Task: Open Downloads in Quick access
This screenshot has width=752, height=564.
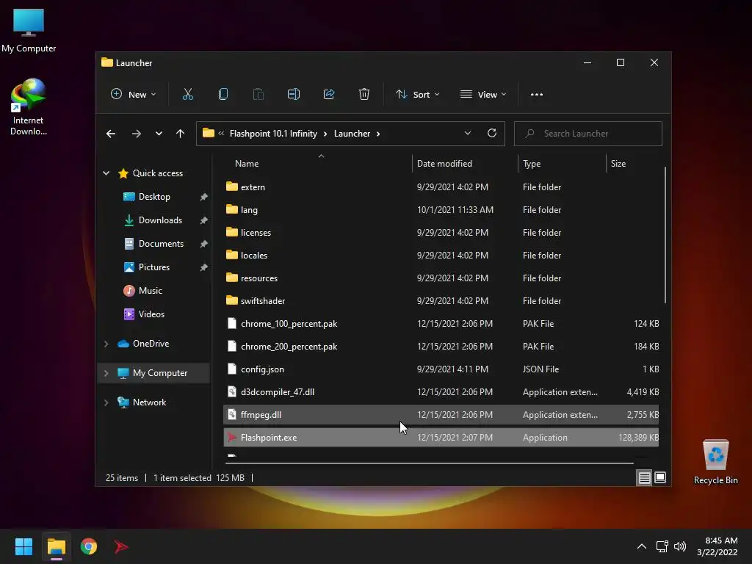Action: (x=160, y=220)
